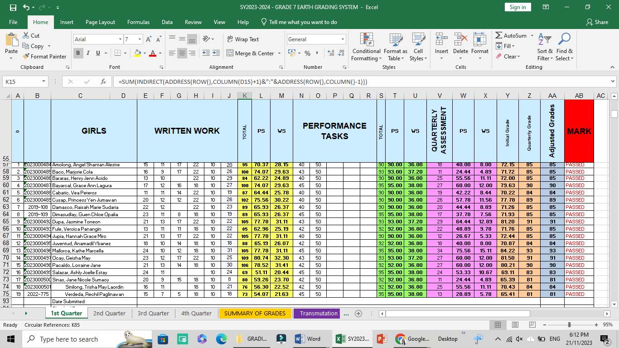The image size is (619, 348).
Task: Add a new sheet with plus button
Action: 358,314
